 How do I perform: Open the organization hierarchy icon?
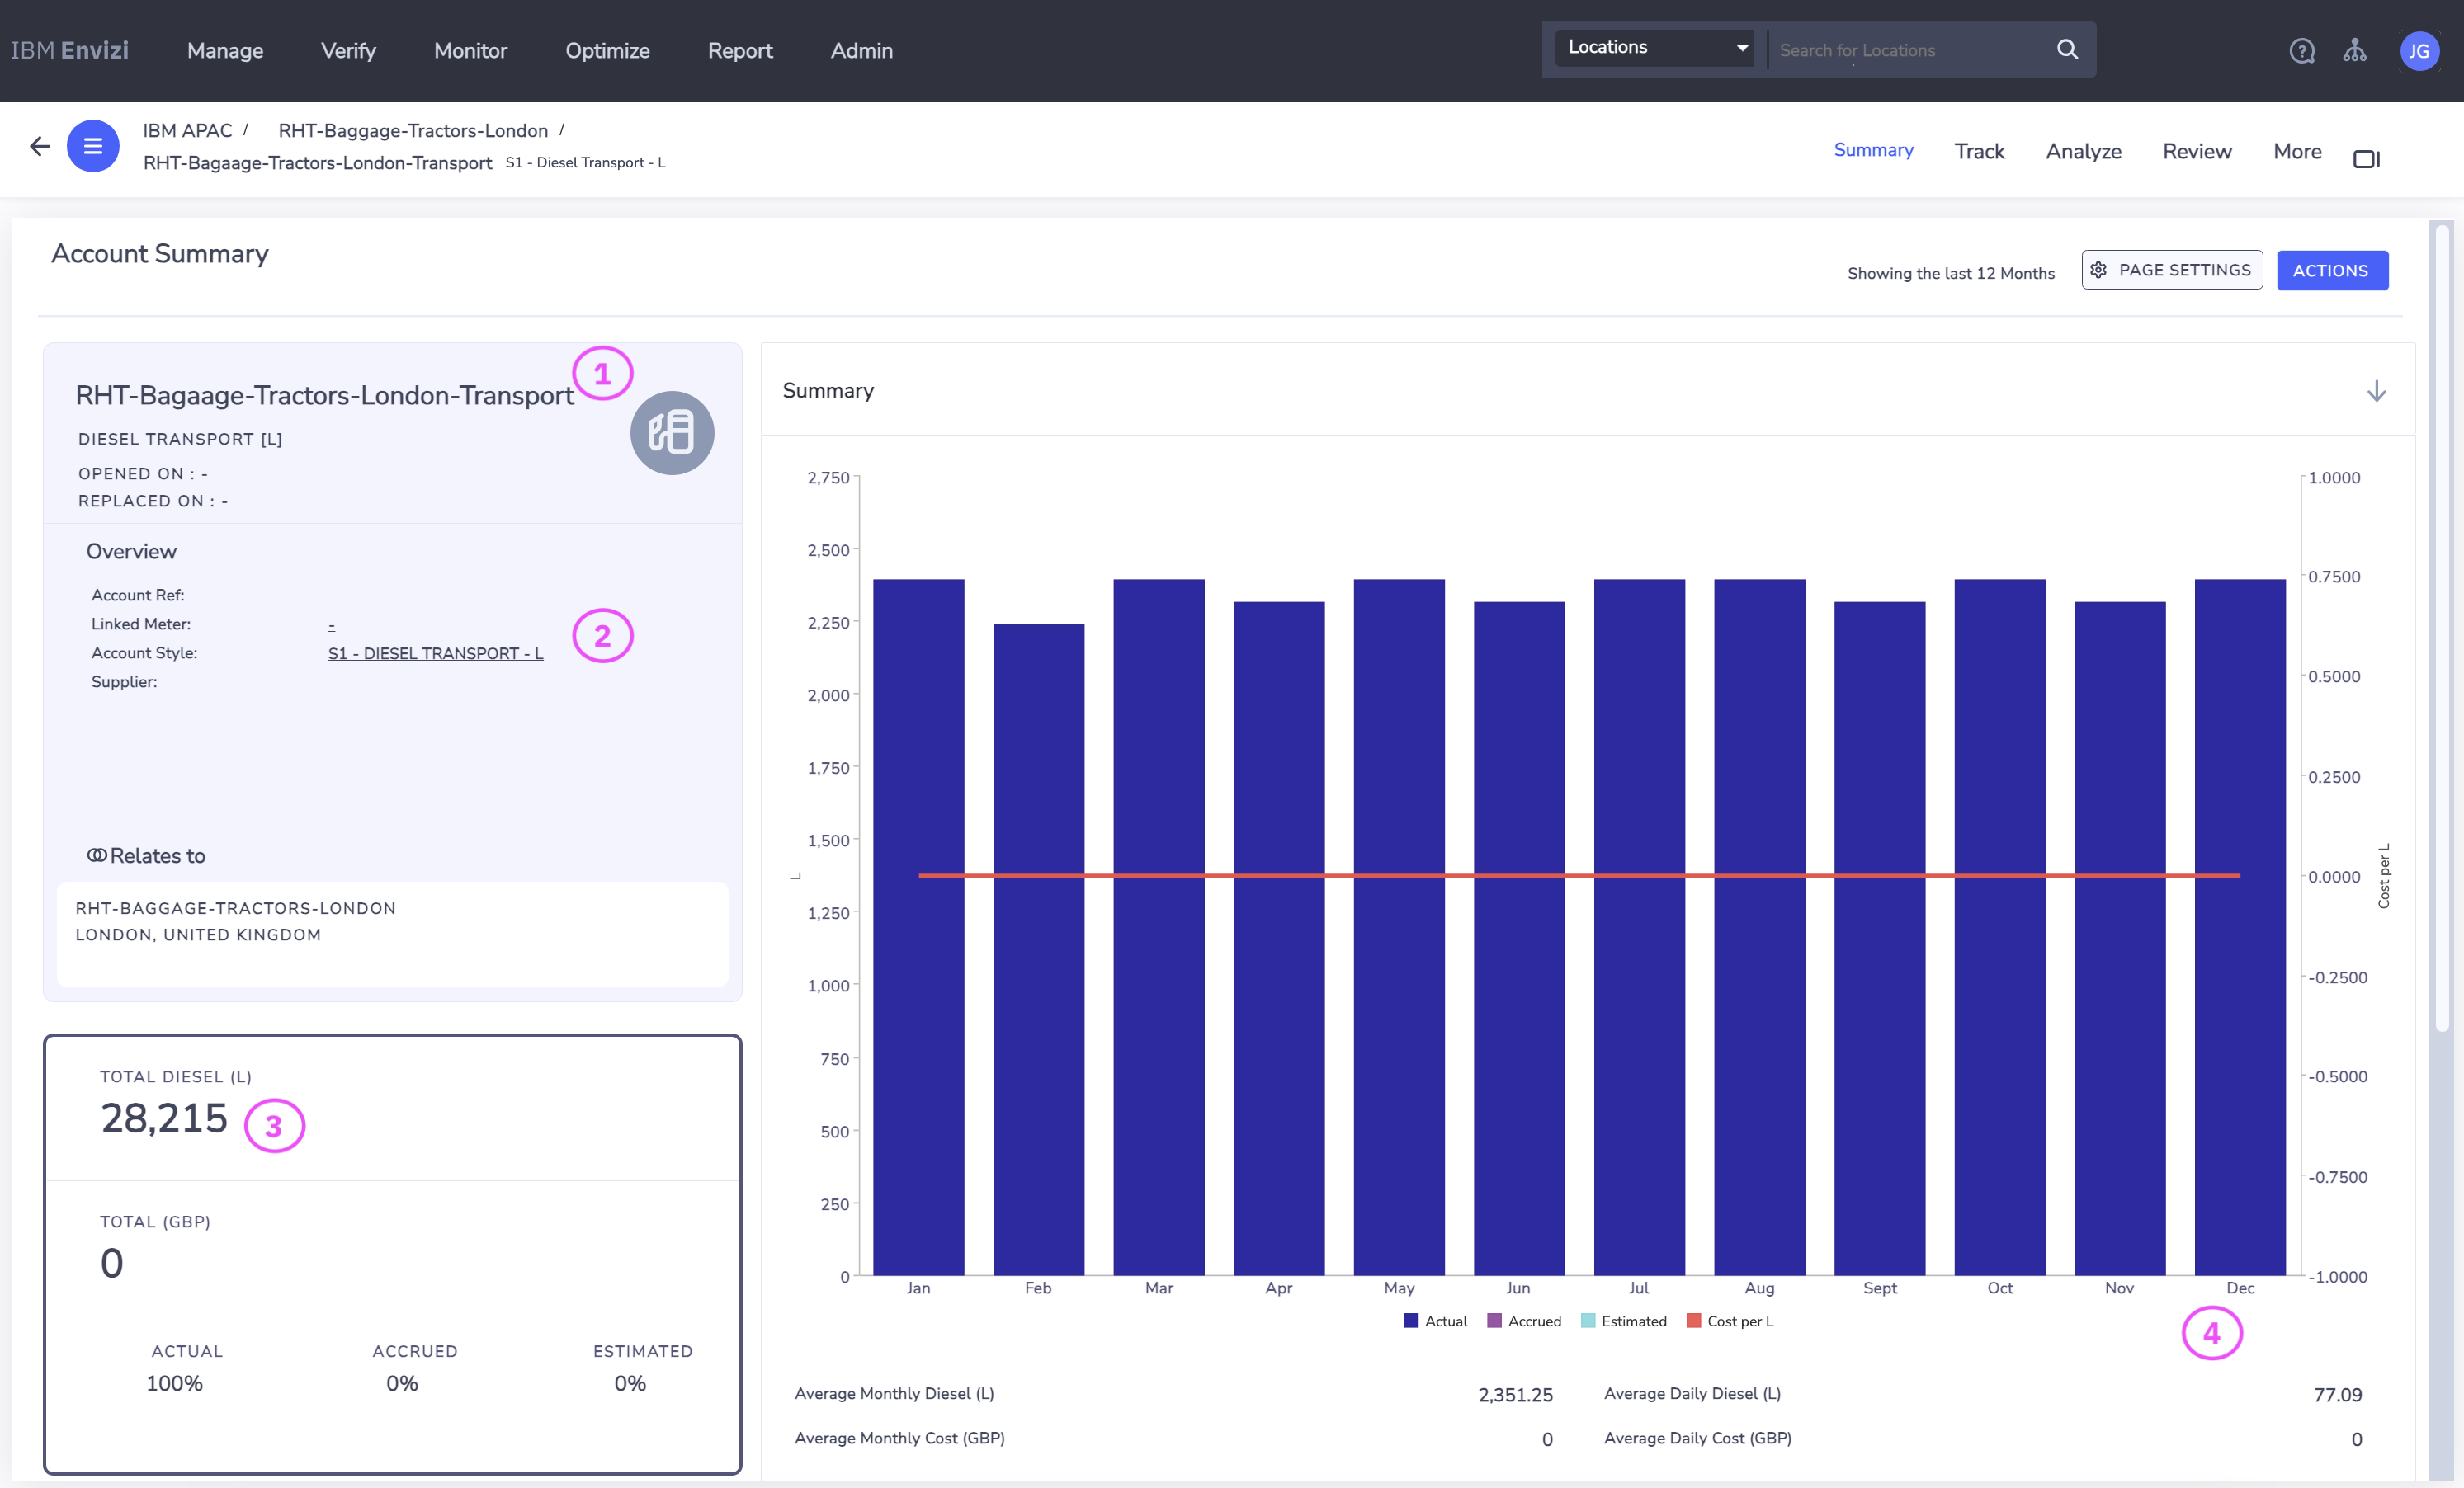click(2354, 51)
